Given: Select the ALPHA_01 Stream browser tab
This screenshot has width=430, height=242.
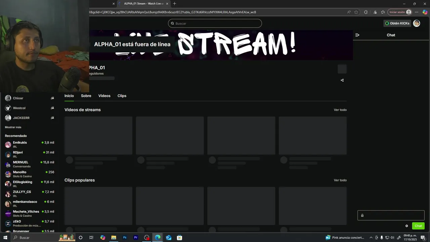Looking at the screenshot, I should (x=144, y=4).
